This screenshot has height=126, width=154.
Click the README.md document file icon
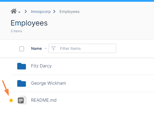(22, 100)
